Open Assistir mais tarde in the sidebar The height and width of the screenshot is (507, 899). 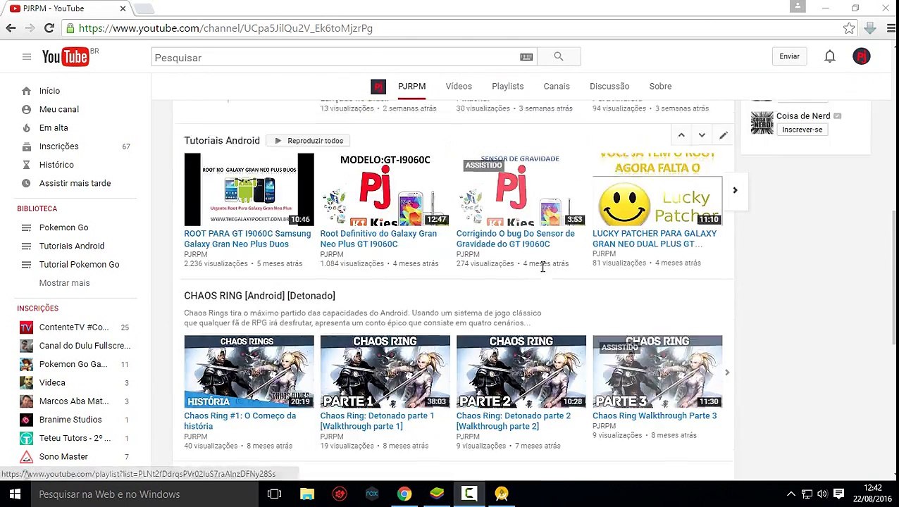pyautogui.click(x=75, y=183)
